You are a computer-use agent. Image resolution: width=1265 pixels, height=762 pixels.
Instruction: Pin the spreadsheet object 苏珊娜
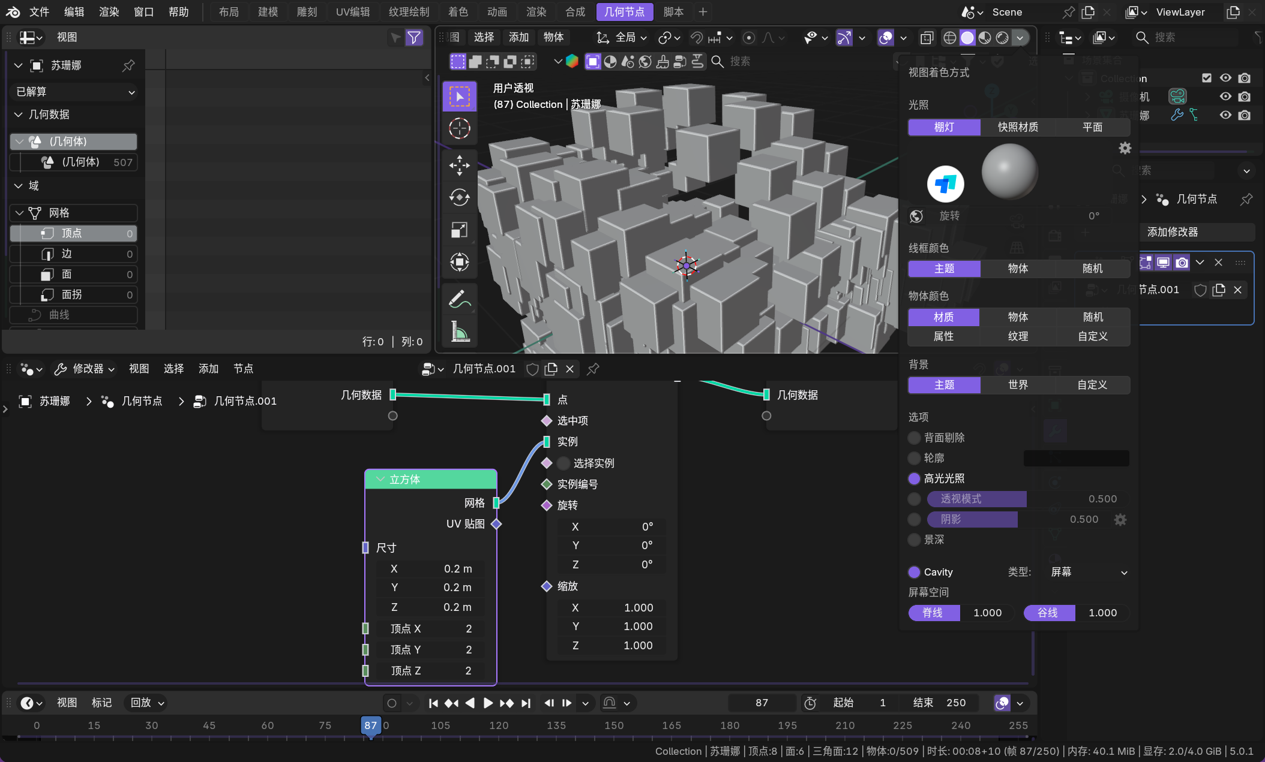click(x=128, y=65)
